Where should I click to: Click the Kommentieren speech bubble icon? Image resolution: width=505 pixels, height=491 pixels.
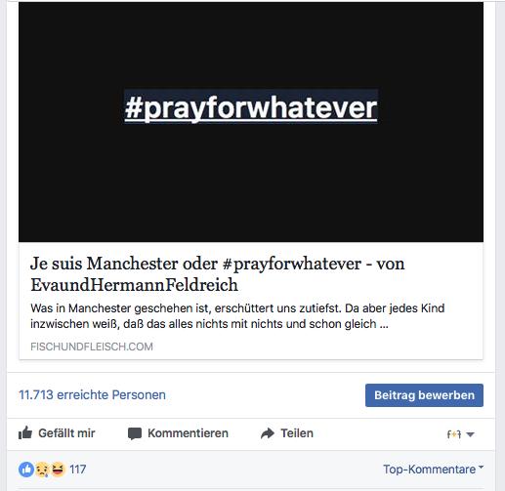(135, 433)
